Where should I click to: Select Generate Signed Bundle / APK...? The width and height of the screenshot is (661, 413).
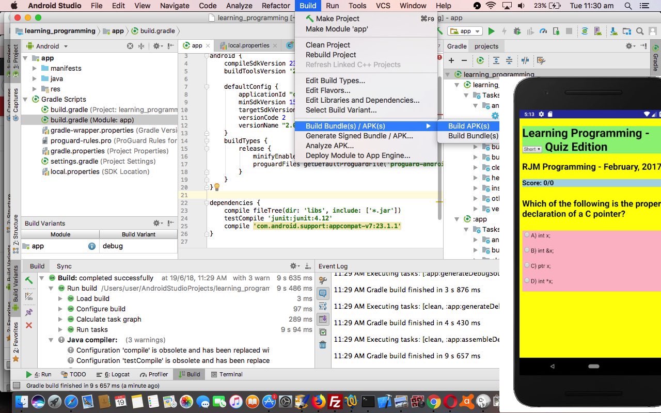[x=366, y=136]
